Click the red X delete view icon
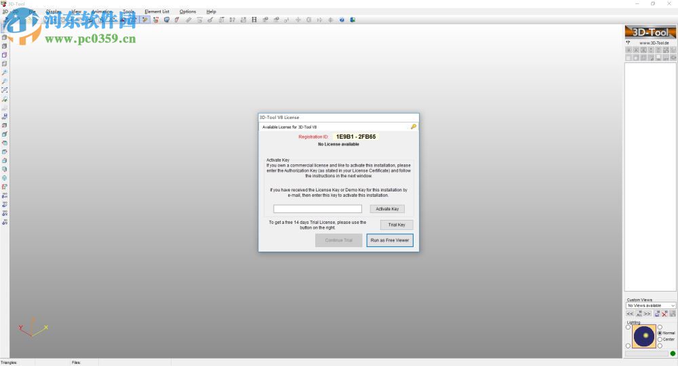The image size is (678, 366). [x=664, y=314]
